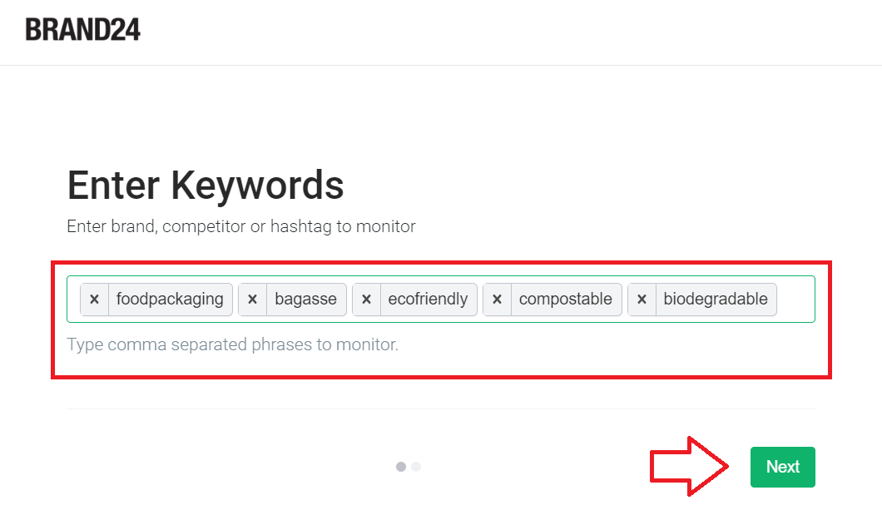Click the divider line below the hint text
This screenshot has width=882, height=525.
441,409
